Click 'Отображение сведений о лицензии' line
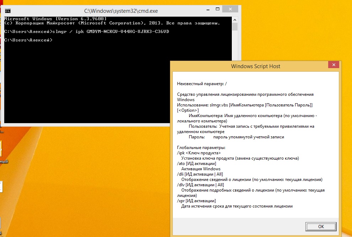The image size is (352, 237). [x=252, y=180]
